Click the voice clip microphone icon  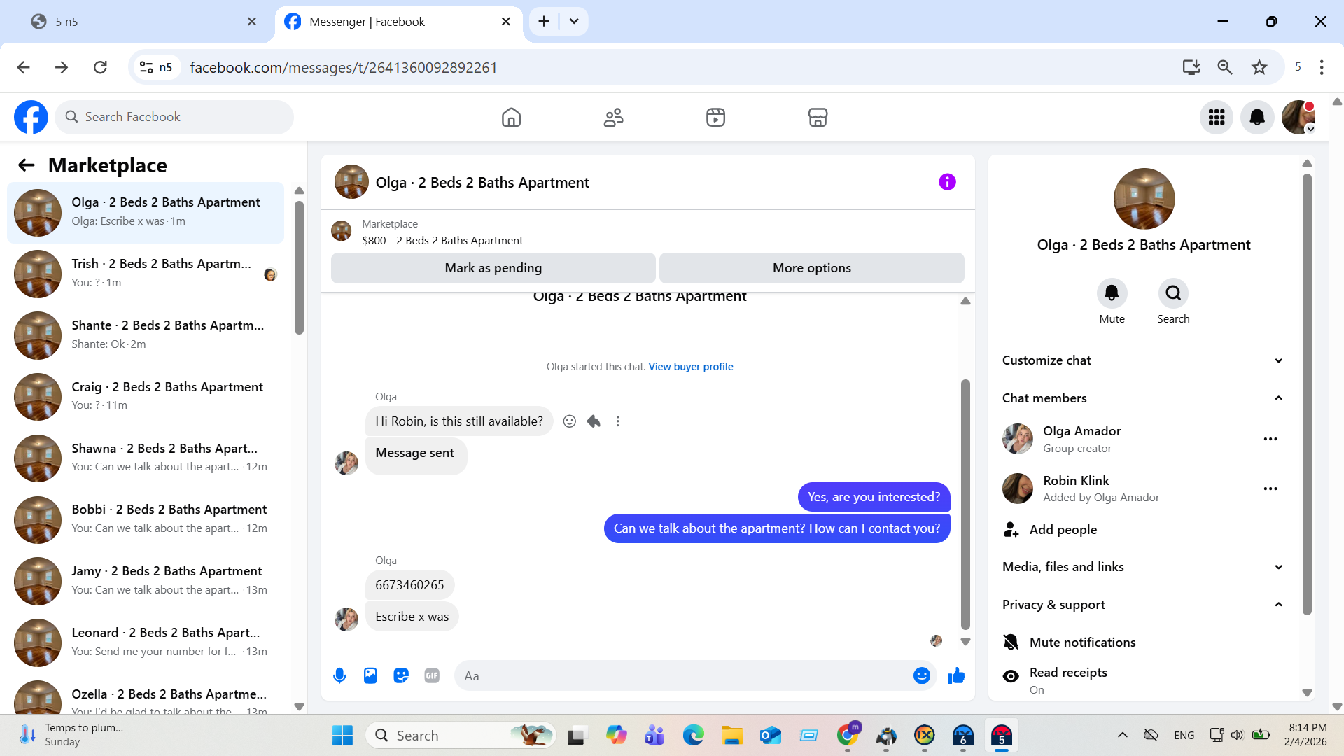(x=339, y=675)
